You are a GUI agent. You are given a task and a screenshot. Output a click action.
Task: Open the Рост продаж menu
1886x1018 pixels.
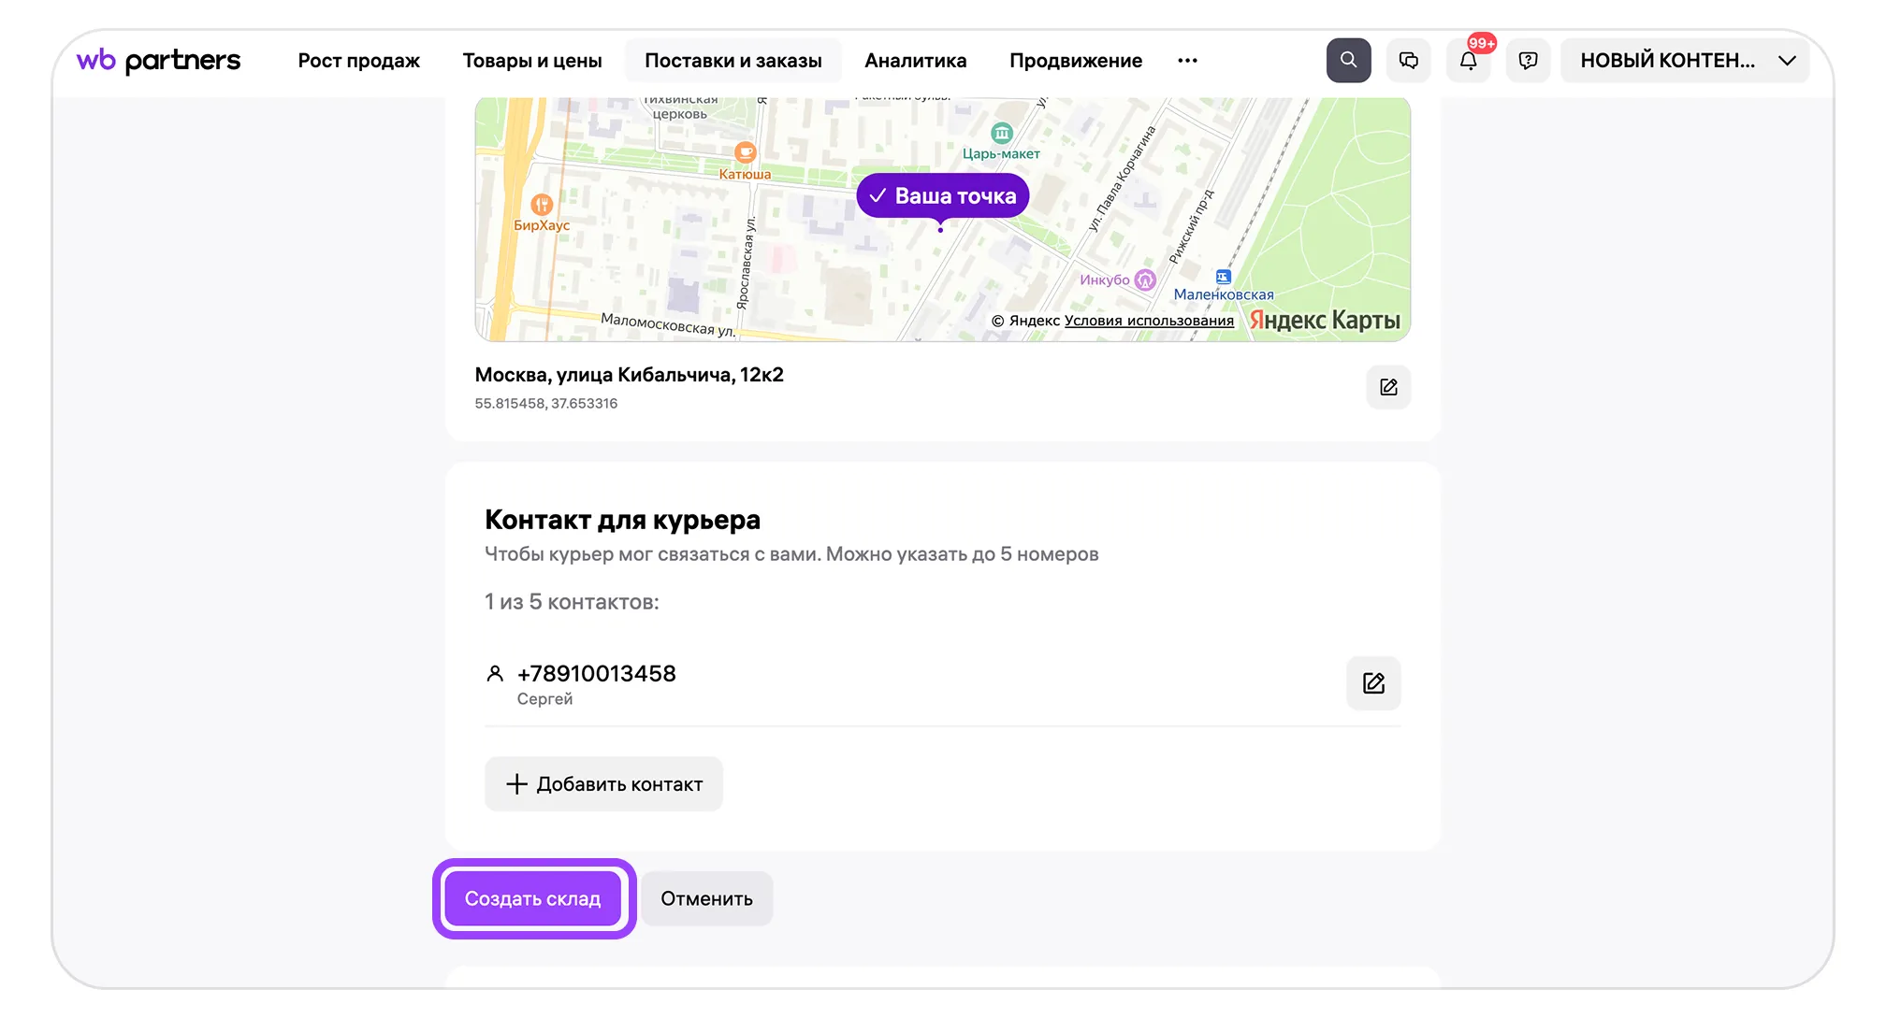(358, 61)
